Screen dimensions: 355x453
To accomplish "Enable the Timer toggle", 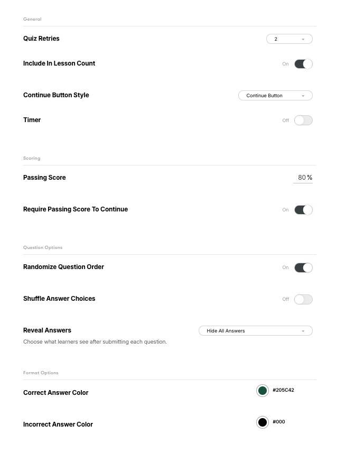I will [x=303, y=121].
